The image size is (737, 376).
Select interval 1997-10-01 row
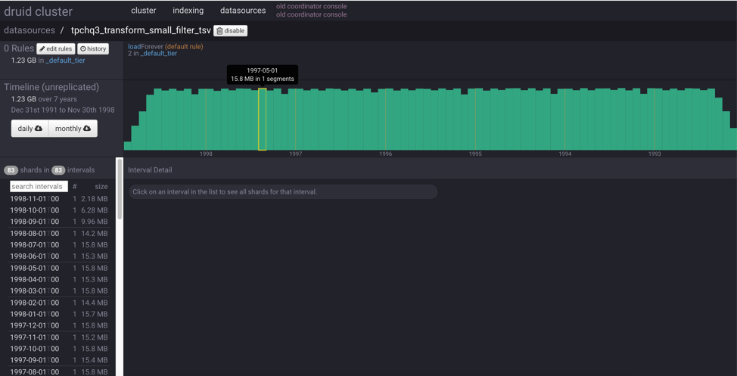(x=59, y=349)
